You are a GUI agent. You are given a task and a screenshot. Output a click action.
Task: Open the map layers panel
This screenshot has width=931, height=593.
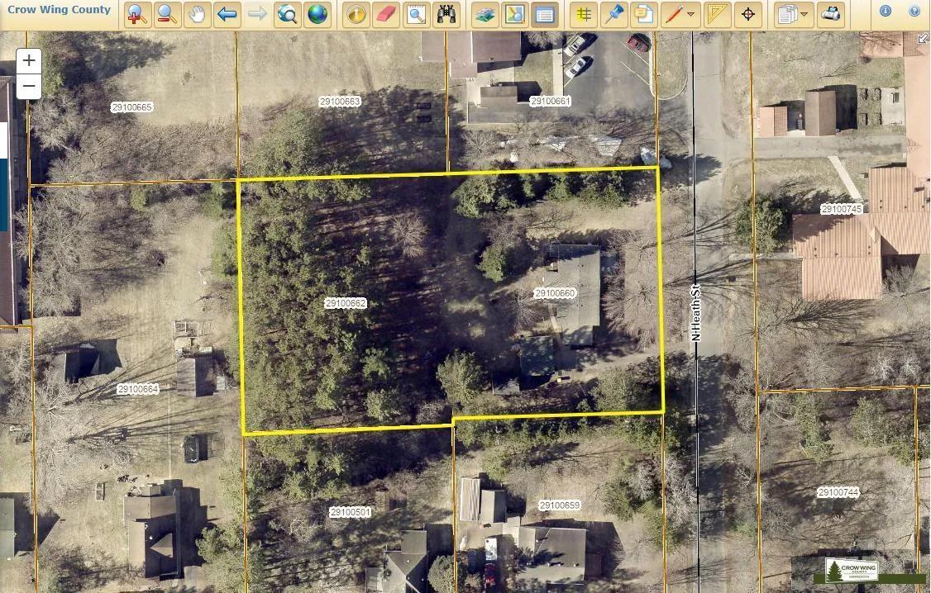point(485,14)
